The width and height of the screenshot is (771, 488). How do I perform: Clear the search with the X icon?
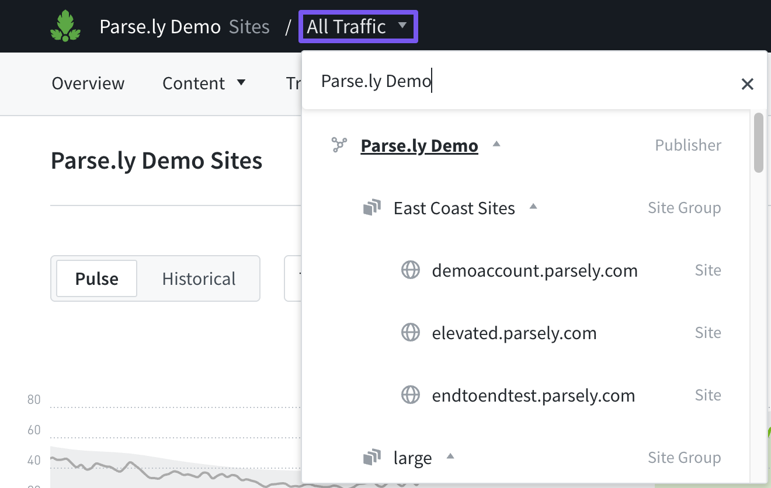point(747,84)
